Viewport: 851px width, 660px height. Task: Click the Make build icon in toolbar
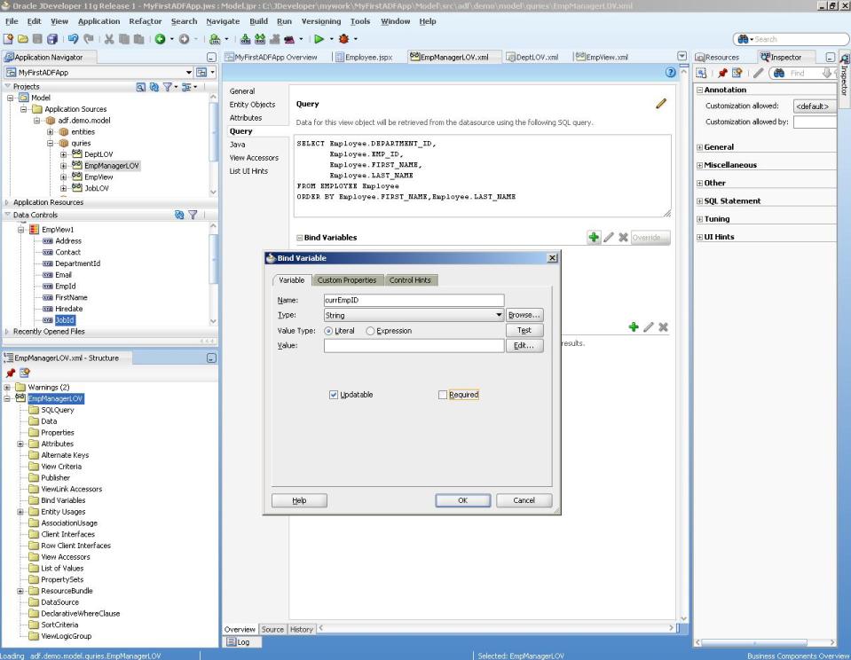point(245,38)
